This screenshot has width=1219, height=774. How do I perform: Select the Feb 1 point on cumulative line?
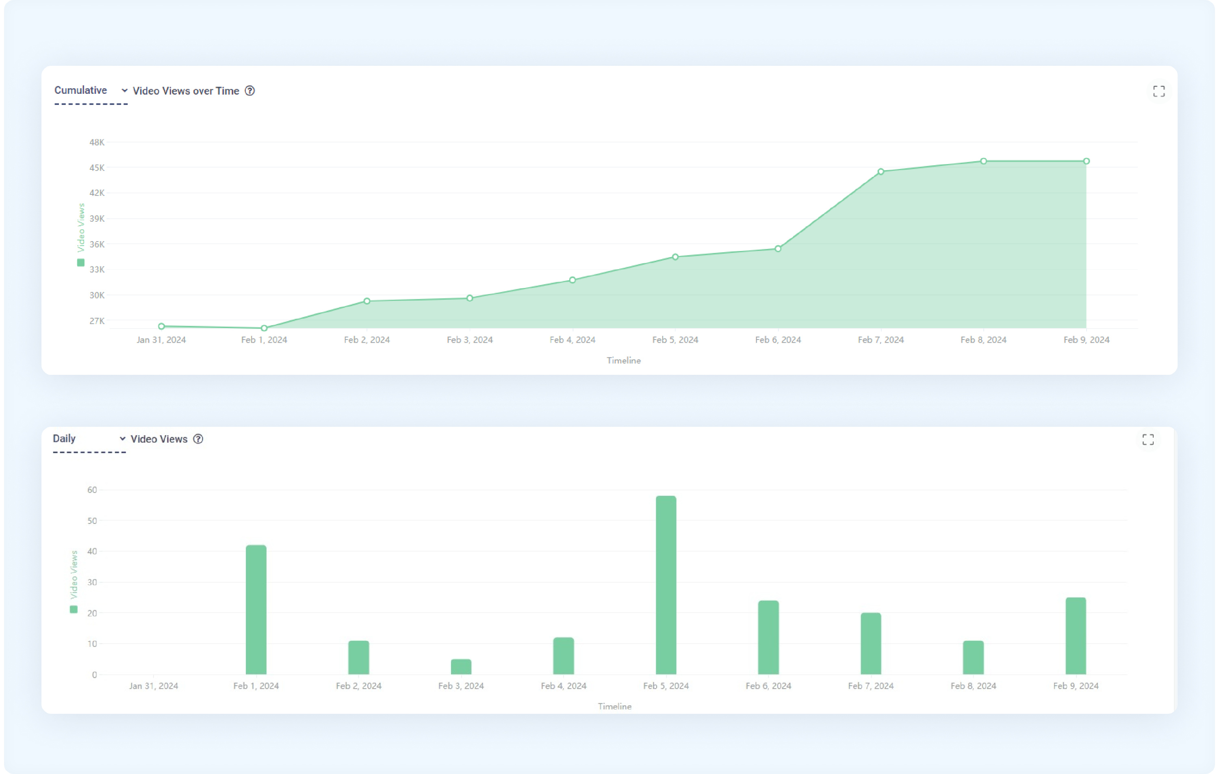[x=264, y=328]
